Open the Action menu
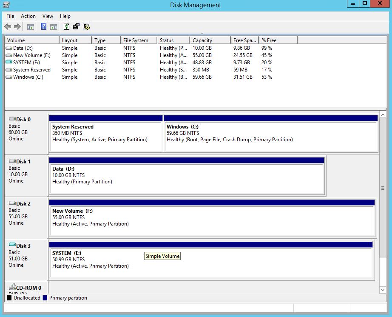The image size is (392, 317). tap(28, 16)
